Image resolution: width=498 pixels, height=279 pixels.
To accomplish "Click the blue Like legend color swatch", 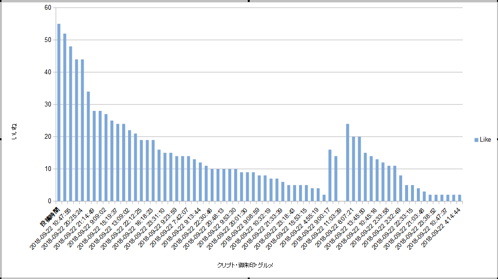I will point(476,140).
